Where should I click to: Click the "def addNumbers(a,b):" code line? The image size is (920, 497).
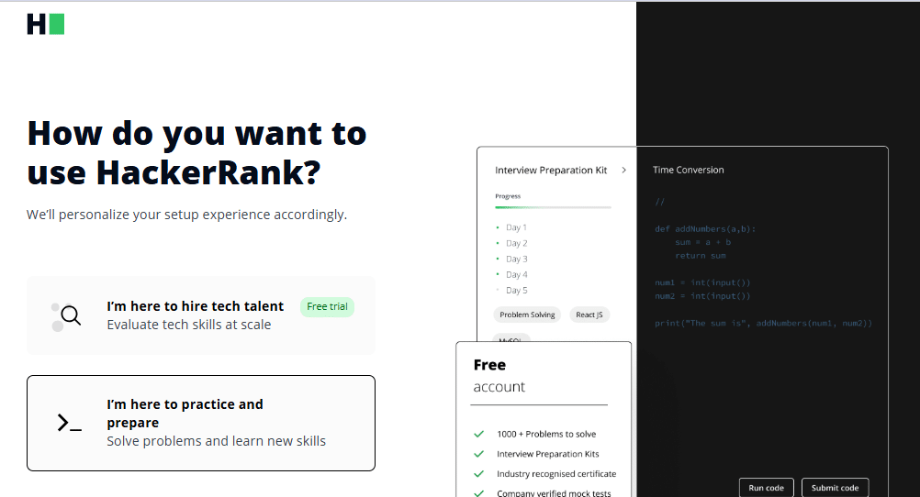705,229
